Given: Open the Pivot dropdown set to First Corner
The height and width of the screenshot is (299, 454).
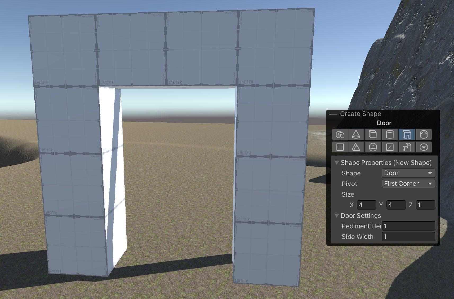Looking at the screenshot, I should click(x=408, y=184).
